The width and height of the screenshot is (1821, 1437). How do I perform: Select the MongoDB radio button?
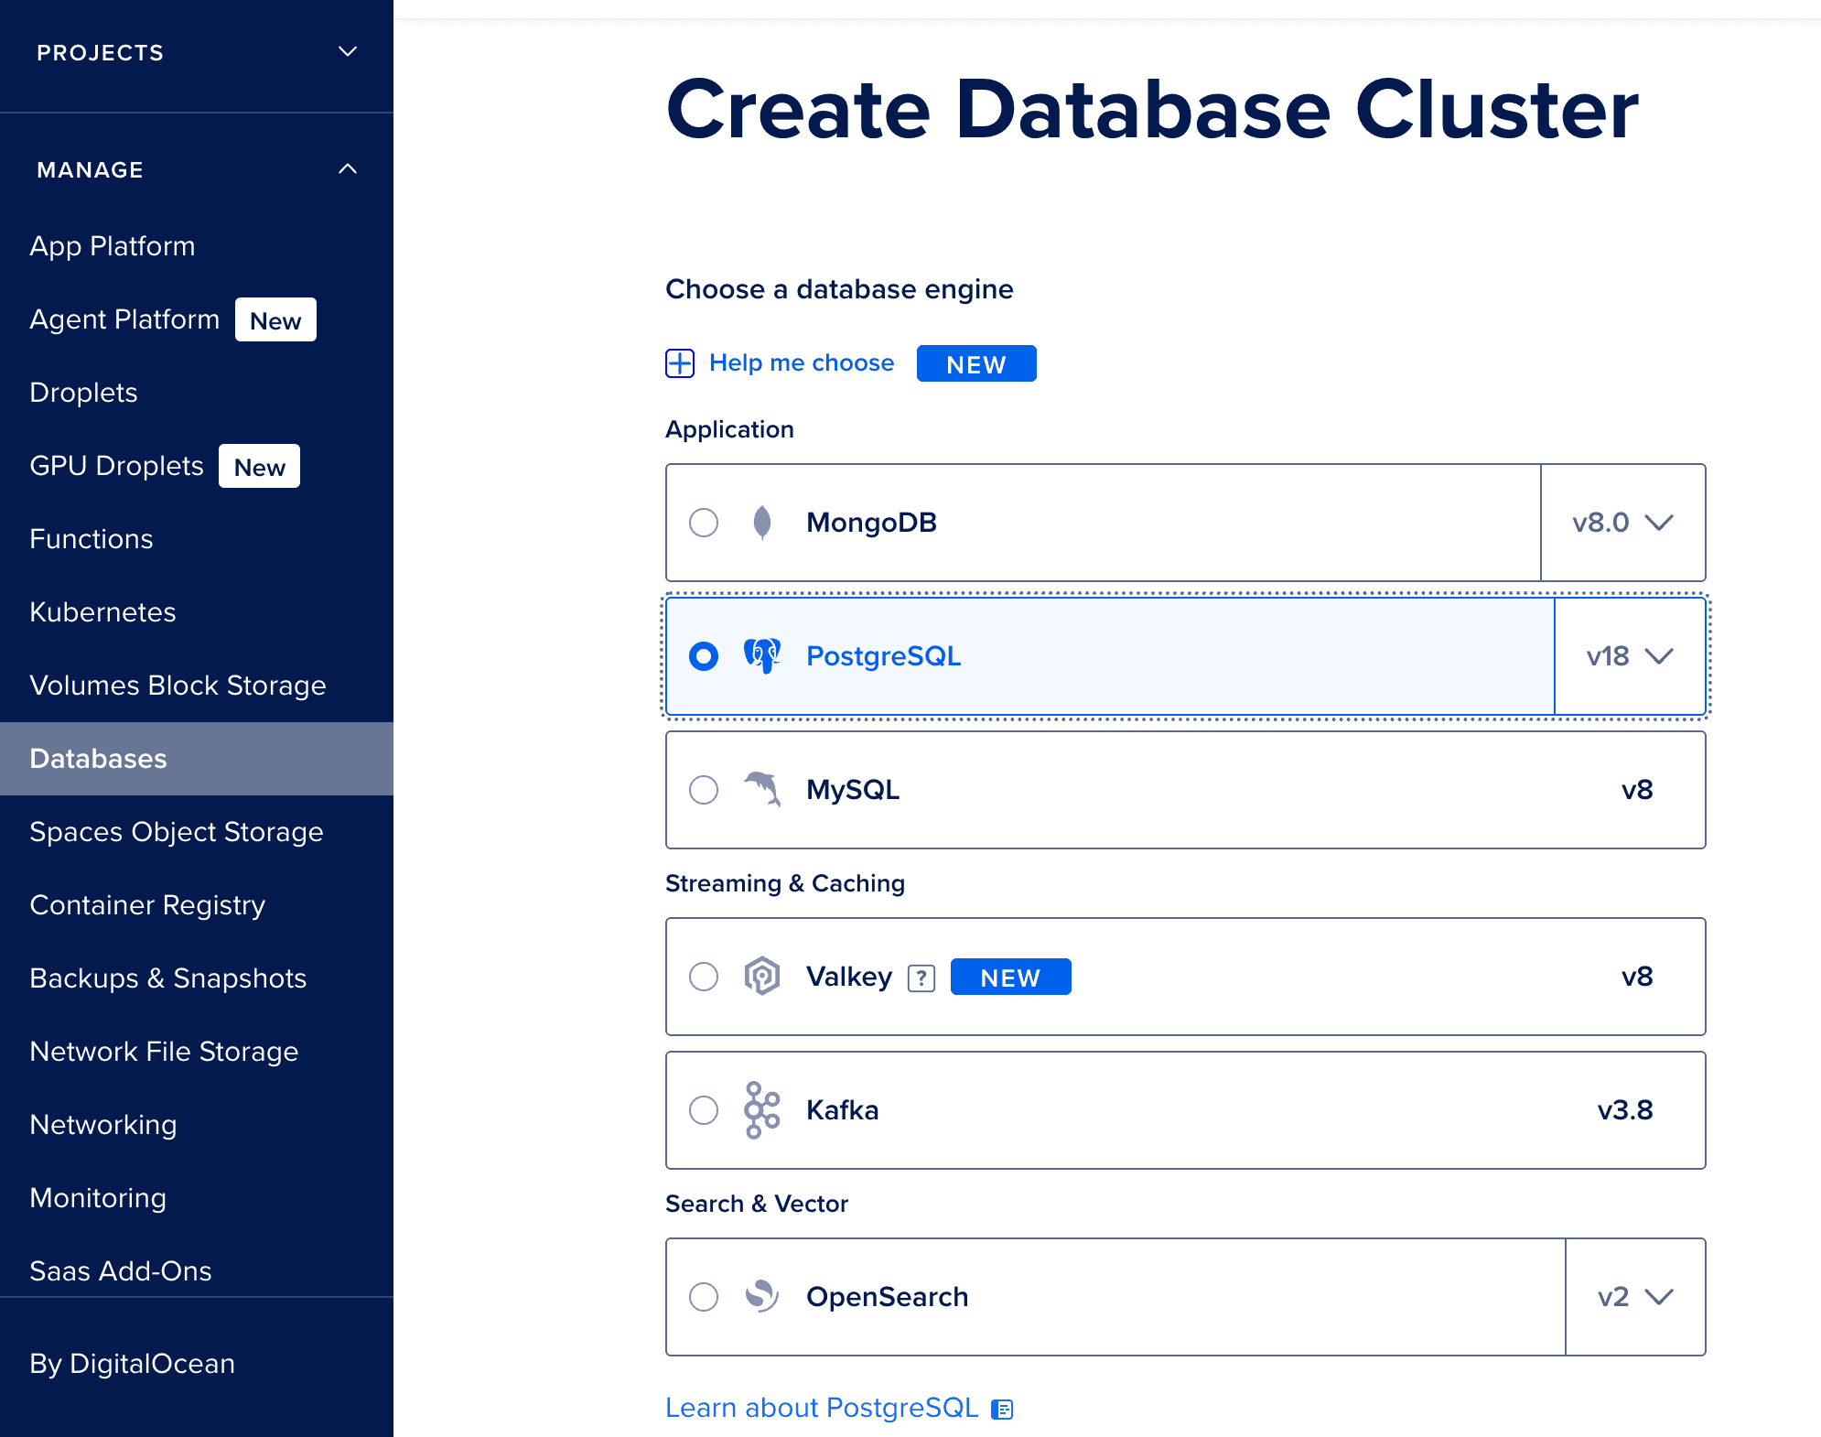click(x=704, y=523)
